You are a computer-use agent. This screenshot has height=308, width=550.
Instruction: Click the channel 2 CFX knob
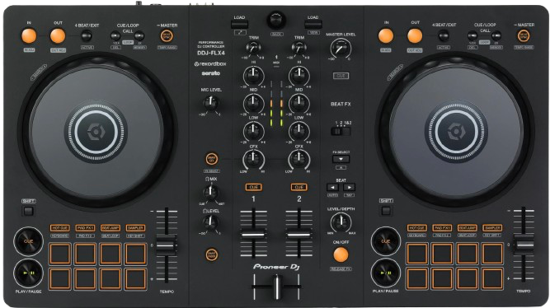pos(299,159)
